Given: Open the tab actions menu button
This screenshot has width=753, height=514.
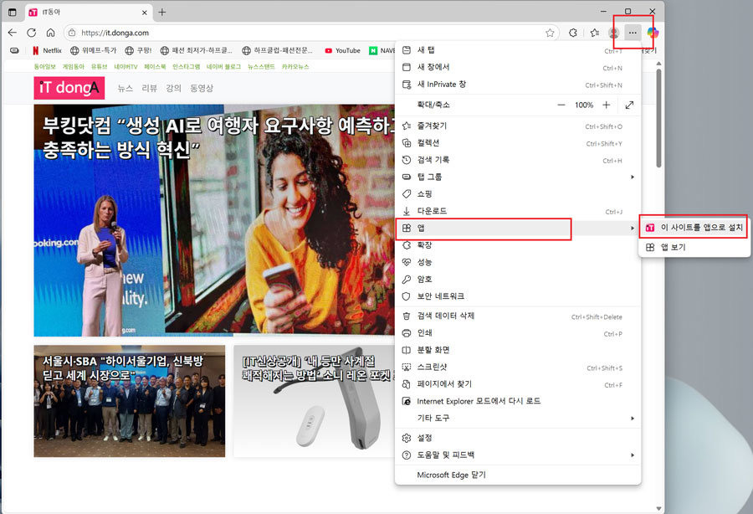Looking at the screenshot, I should (x=12, y=12).
